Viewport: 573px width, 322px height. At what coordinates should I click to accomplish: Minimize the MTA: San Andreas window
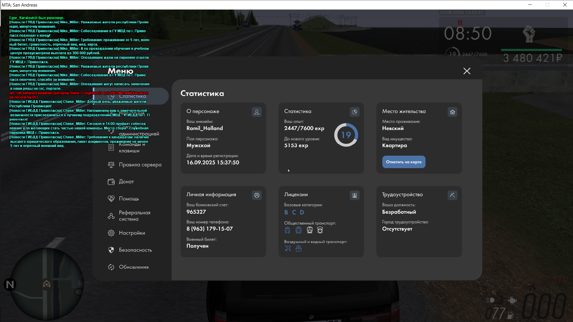(530, 5)
